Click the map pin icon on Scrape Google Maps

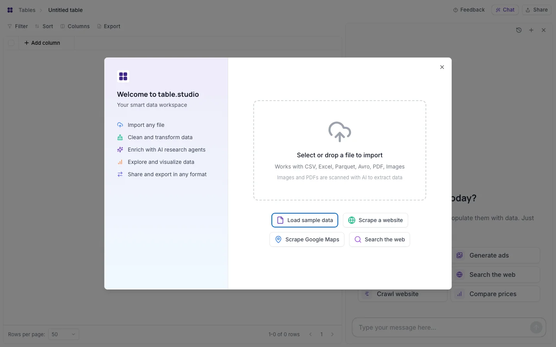[278, 239]
